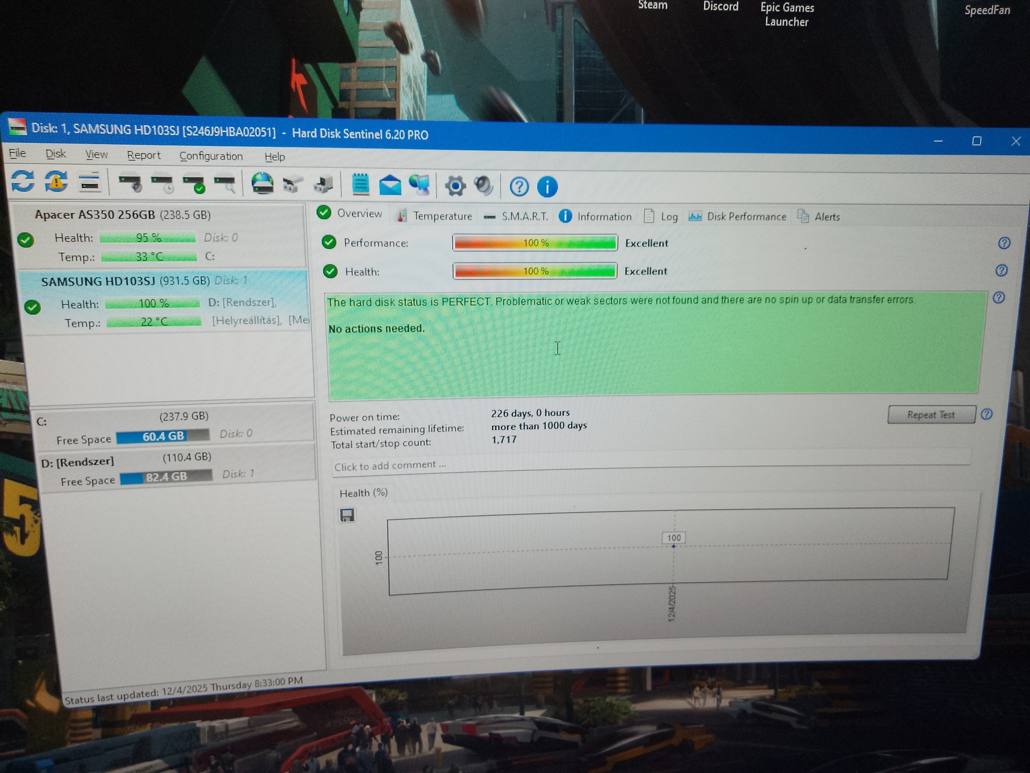Click the disk list toolbar icon with stacked bars
This screenshot has height=773, width=1030.
pyautogui.click(x=89, y=182)
